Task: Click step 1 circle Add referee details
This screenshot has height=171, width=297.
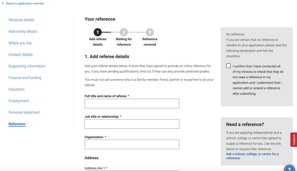Action: (98, 32)
